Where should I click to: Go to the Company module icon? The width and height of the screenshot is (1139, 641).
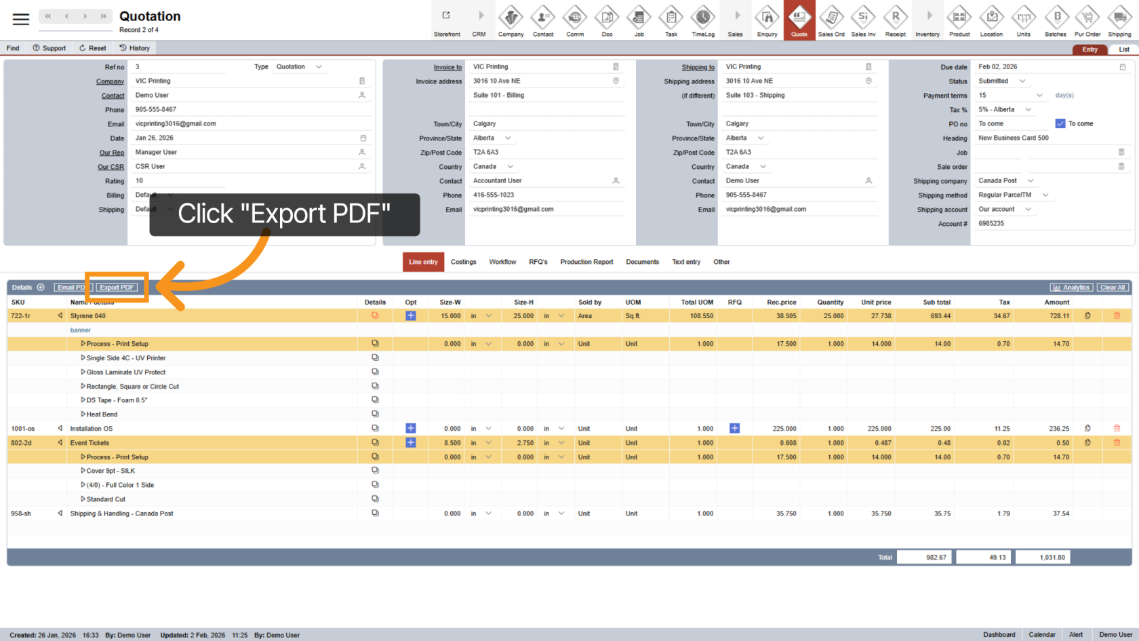tap(511, 20)
